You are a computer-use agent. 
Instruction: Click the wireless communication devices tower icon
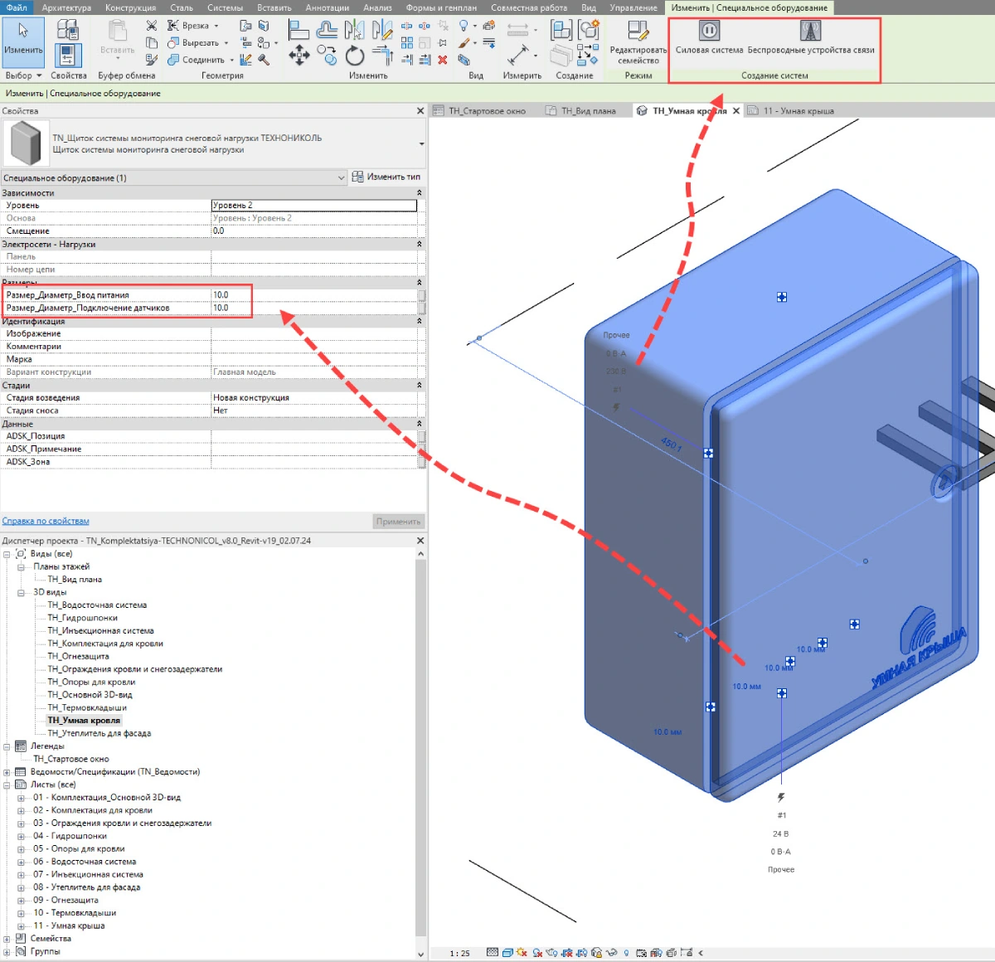[x=810, y=32]
